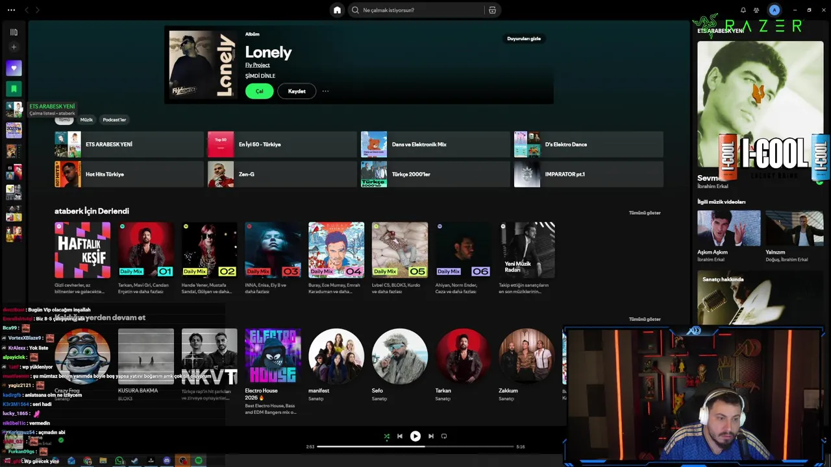The height and width of the screenshot is (467, 831).
Task: Go forward with the right arrow
Action: [38, 10]
